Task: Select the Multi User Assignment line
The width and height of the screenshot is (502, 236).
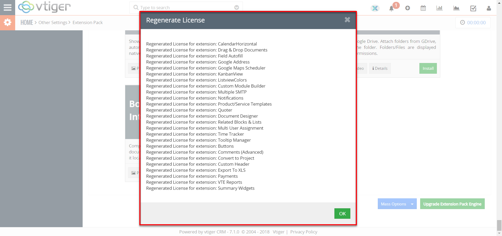Action: (x=205, y=128)
